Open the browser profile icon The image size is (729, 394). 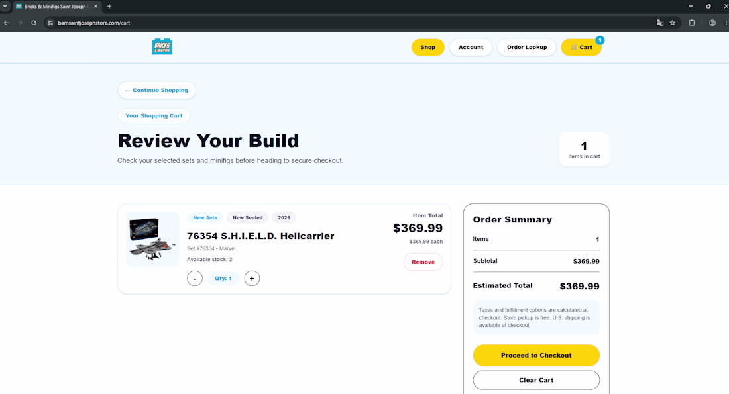712,23
